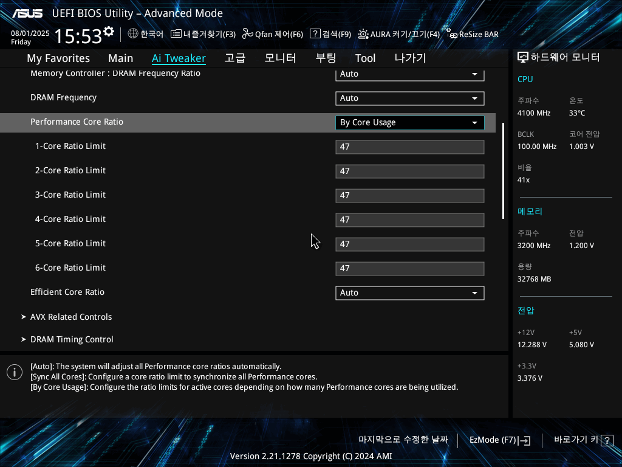Select 한국어 language button
The image size is (622, 467).
(x=146, y=34)
